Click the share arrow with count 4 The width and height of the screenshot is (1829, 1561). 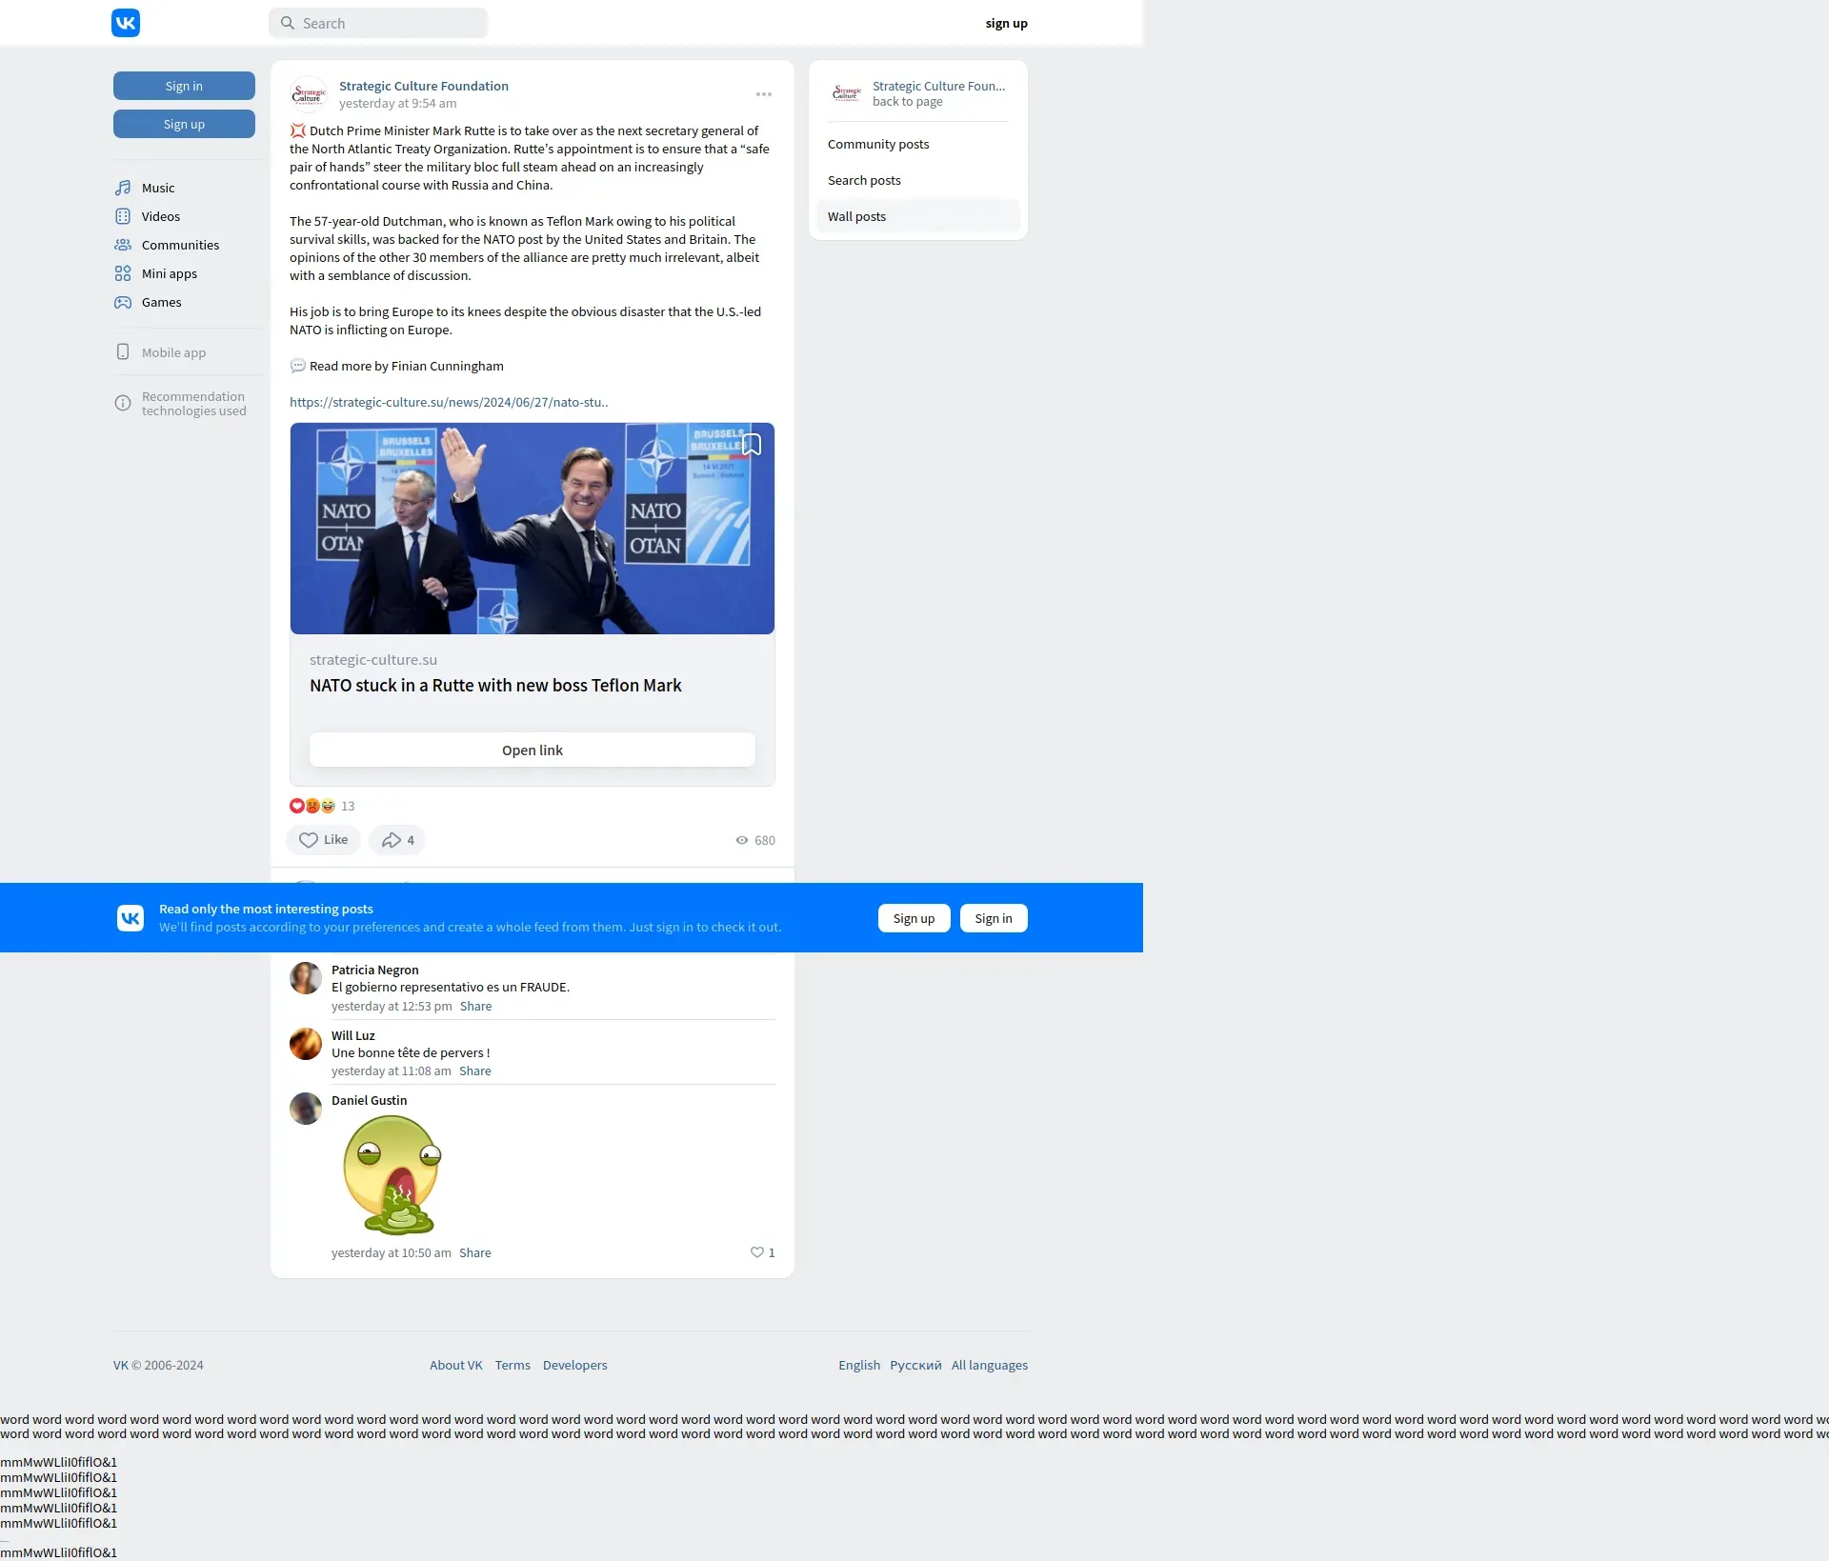click(x=396, y=840)
